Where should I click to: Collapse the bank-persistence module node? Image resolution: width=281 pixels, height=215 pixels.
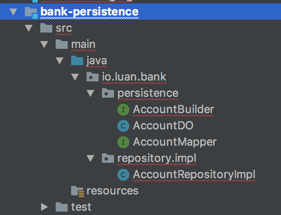pyautogui.click(x=13, y=12)
